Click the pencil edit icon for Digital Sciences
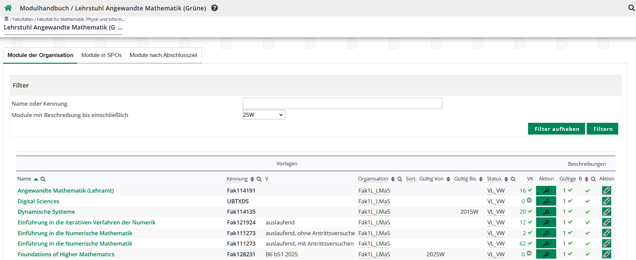Viewport: 636px width, 260px height. tap(606, 201)
